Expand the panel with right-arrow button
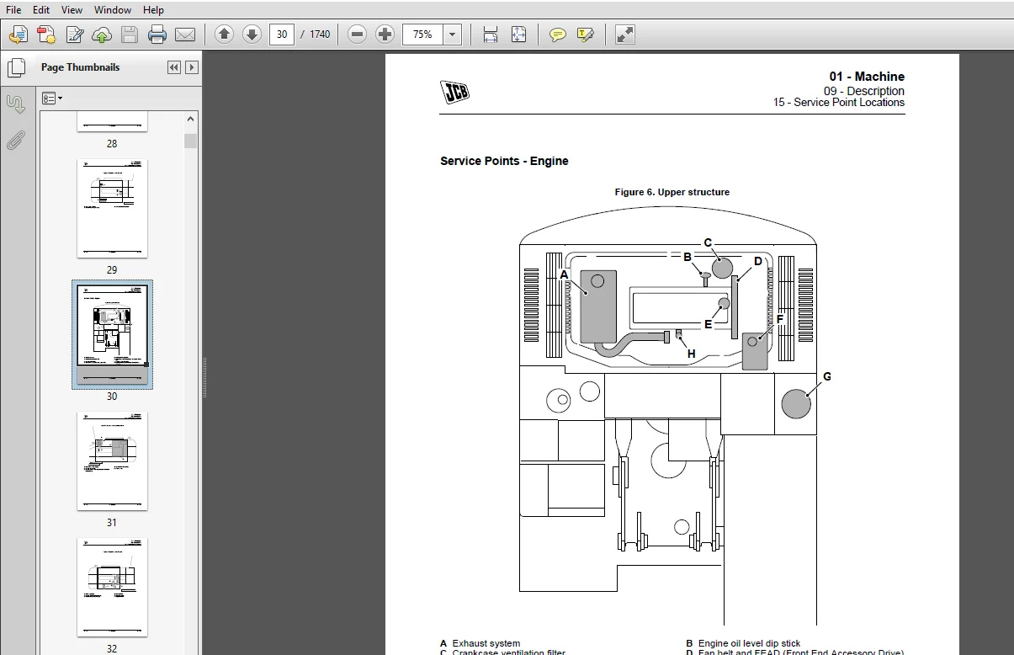The image size is (1014, 655). (192, 67)
